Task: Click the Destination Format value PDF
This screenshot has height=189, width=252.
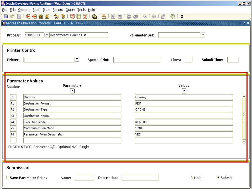Action: [184, 103]
